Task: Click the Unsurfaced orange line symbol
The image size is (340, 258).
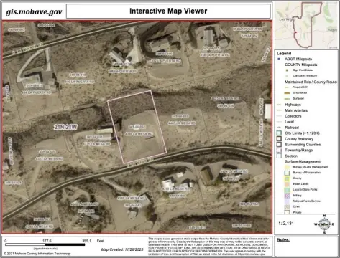Action: (287, 92)
